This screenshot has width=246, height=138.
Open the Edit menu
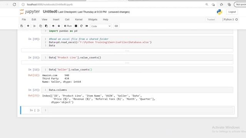point(34,20)
